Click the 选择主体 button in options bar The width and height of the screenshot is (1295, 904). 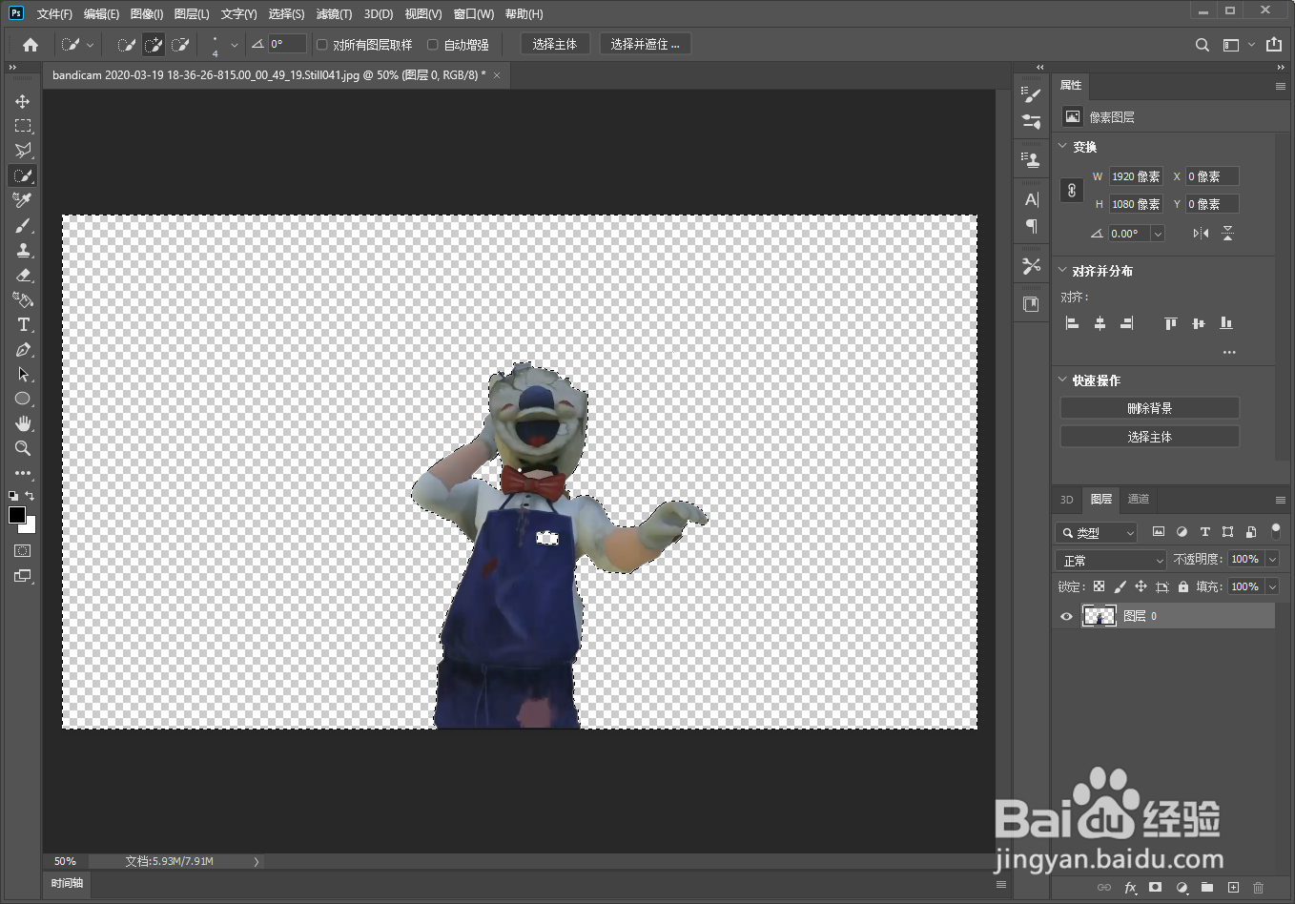[555, 45]
